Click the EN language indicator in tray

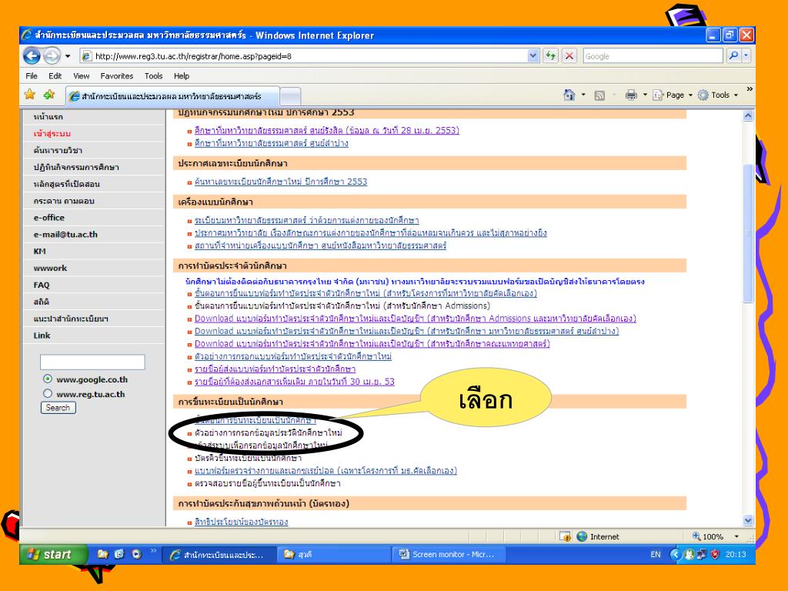(x=656, y=554)
